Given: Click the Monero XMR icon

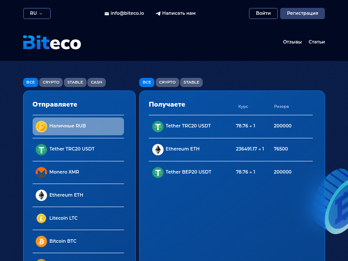Looking at the screenshot, I should [41, 173].
